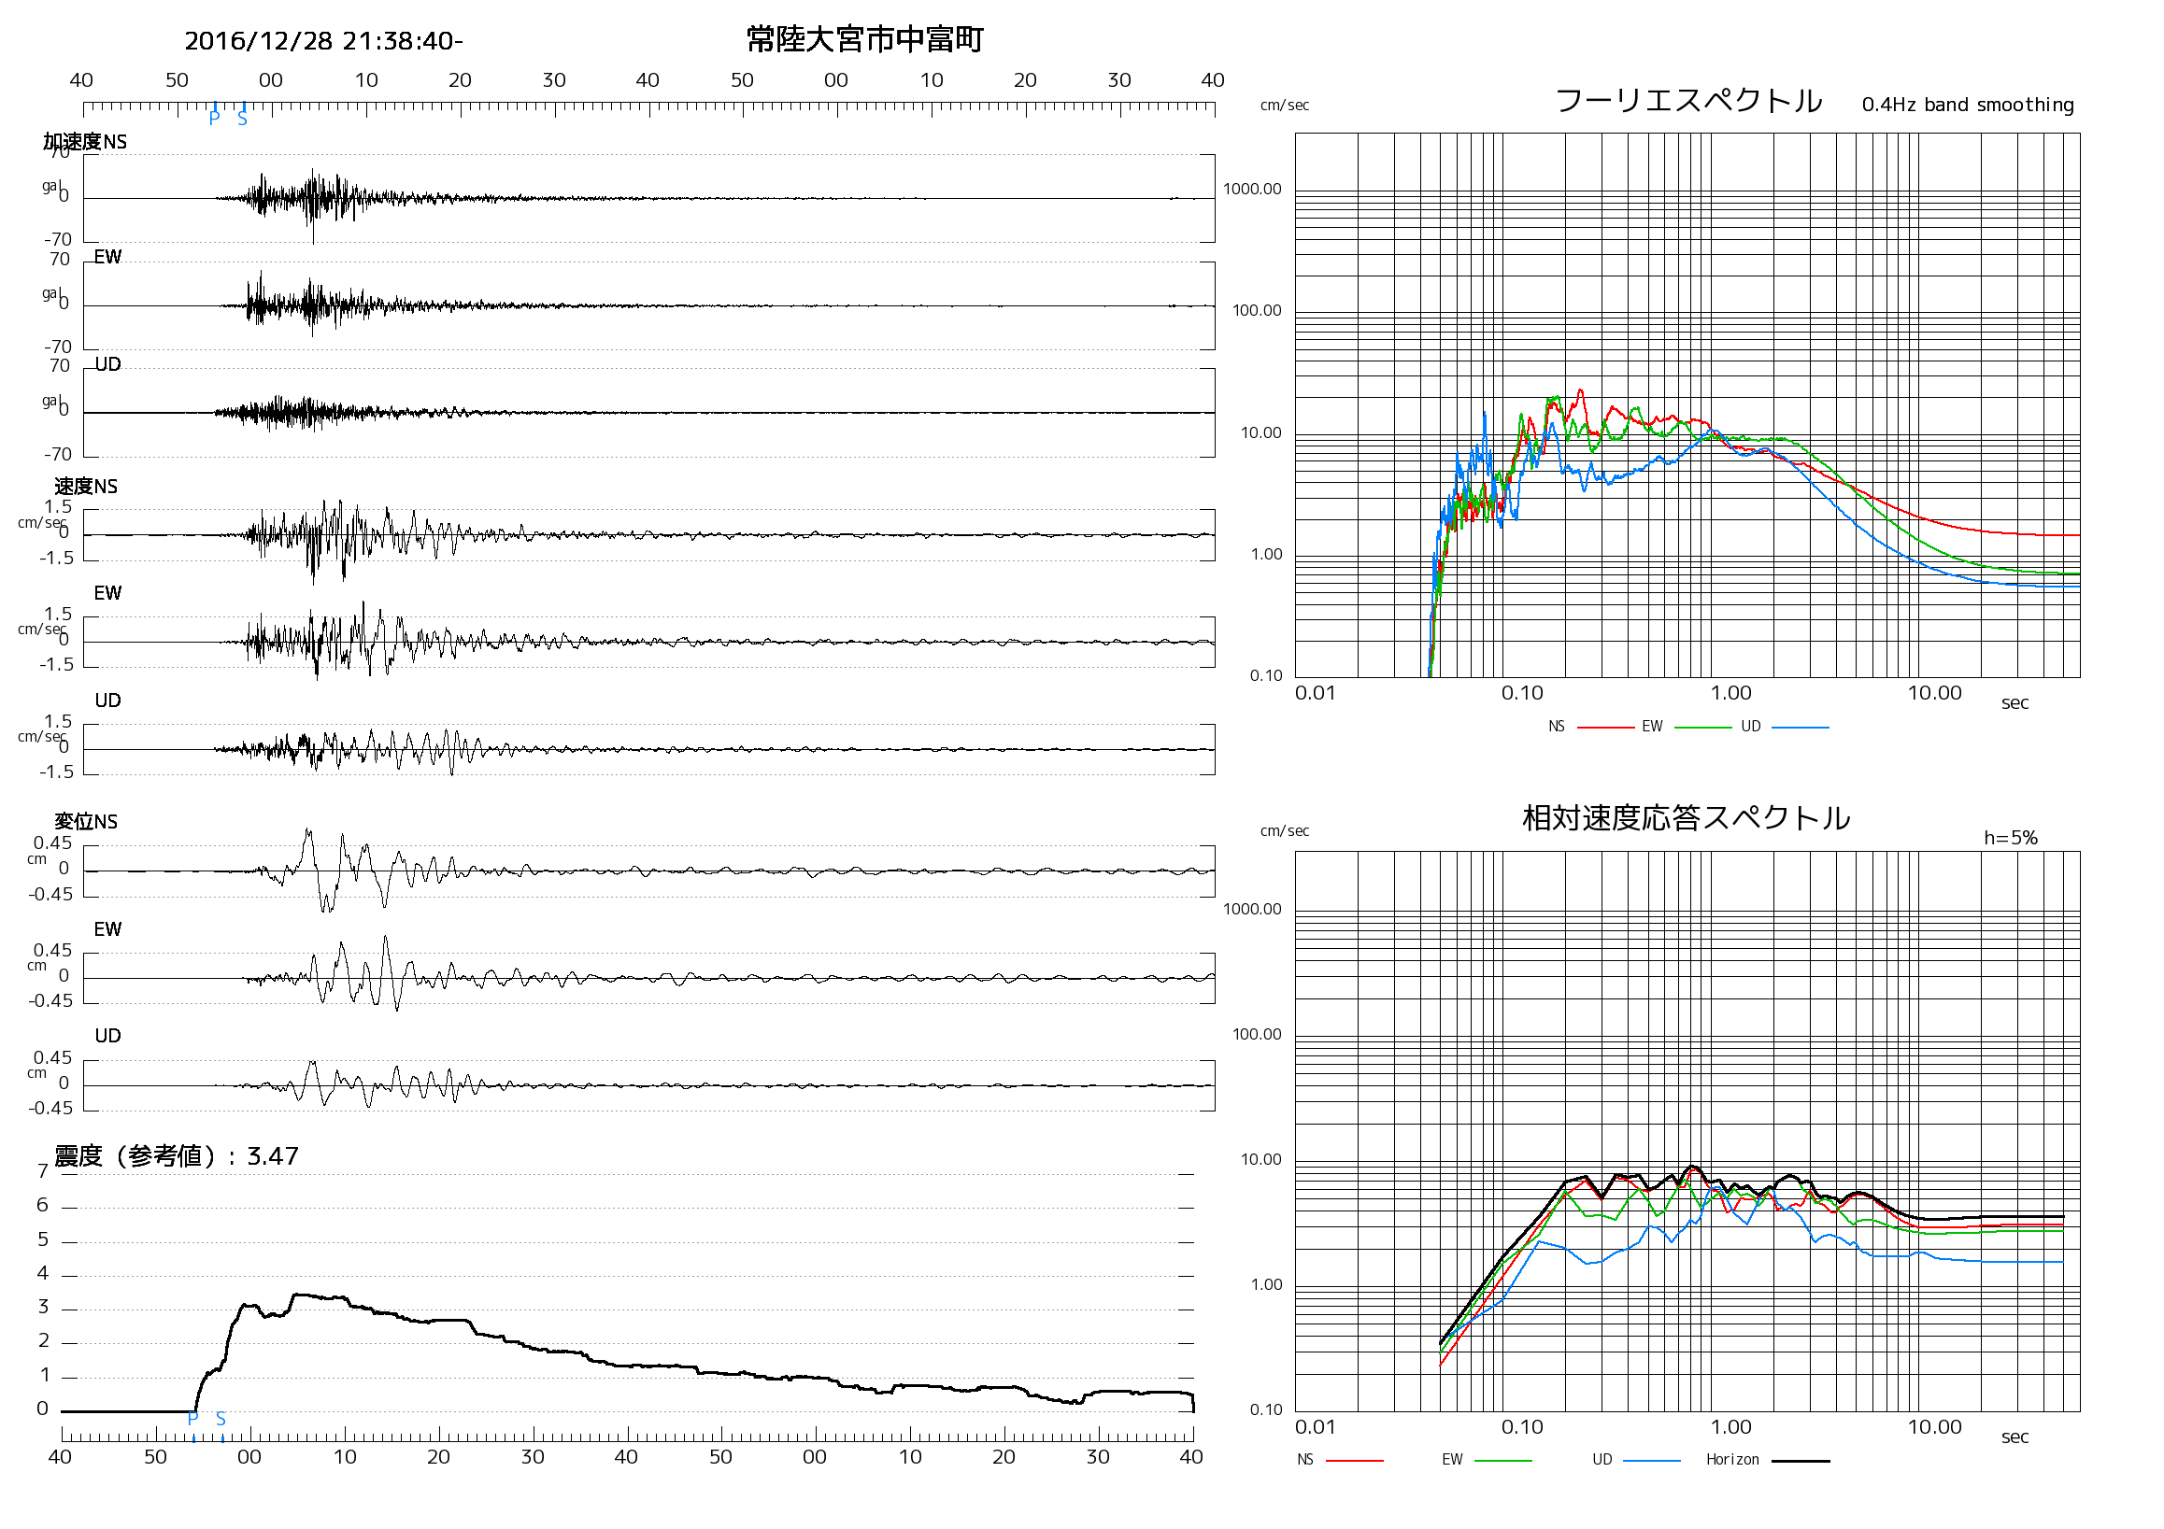2164x1529 pixels.
Task: Click the 0.4Hz band smoothing note
Action: pos(1968,105)
